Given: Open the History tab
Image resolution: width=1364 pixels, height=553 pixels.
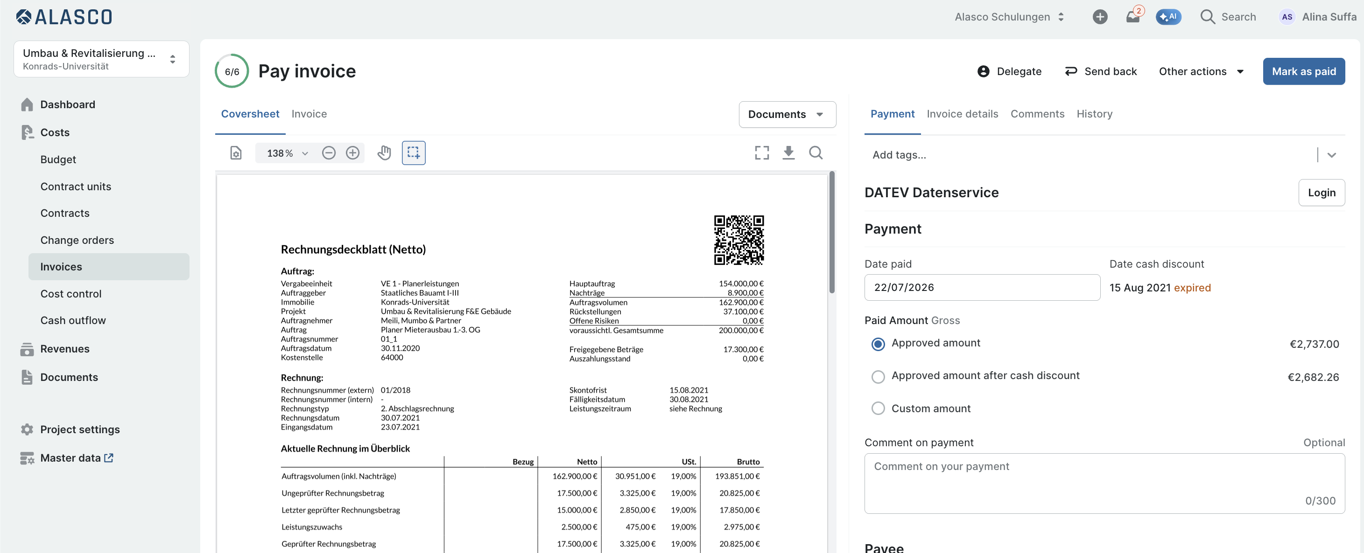Looking at the screenshot, I should [x=1095, y=114].
